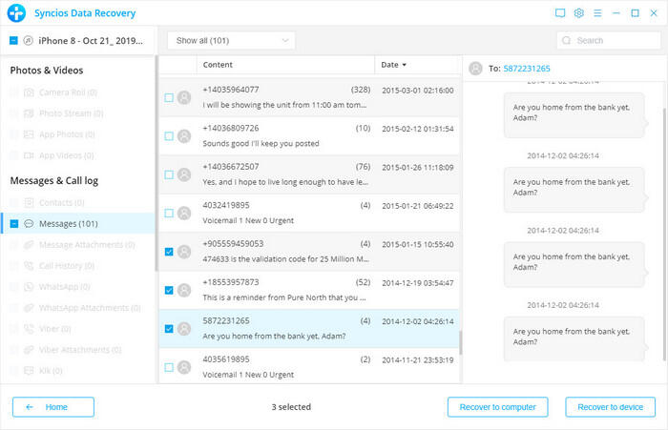Click the Content column header

(x=218, y=65)
